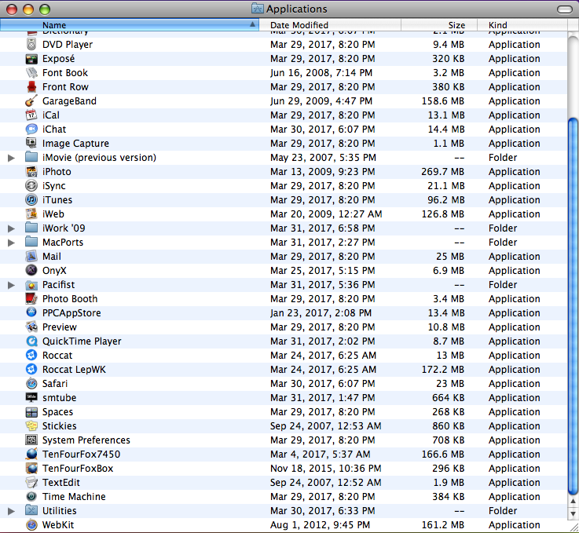The height and width of the screenshot is (533, 579).
Task: Expand the iWork '09 folder triangle
Action: tap(12, 228)
